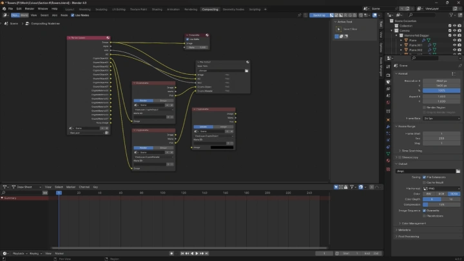Expand the Metadata panel
Image resolution: width=464 pixels, height=261 pixels.
[396, 230]
